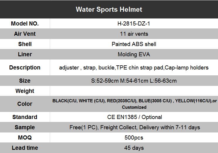This screenshot has width=218, height=153.
Task: Select the Model NO. label cell
Action: coord(25,23)
